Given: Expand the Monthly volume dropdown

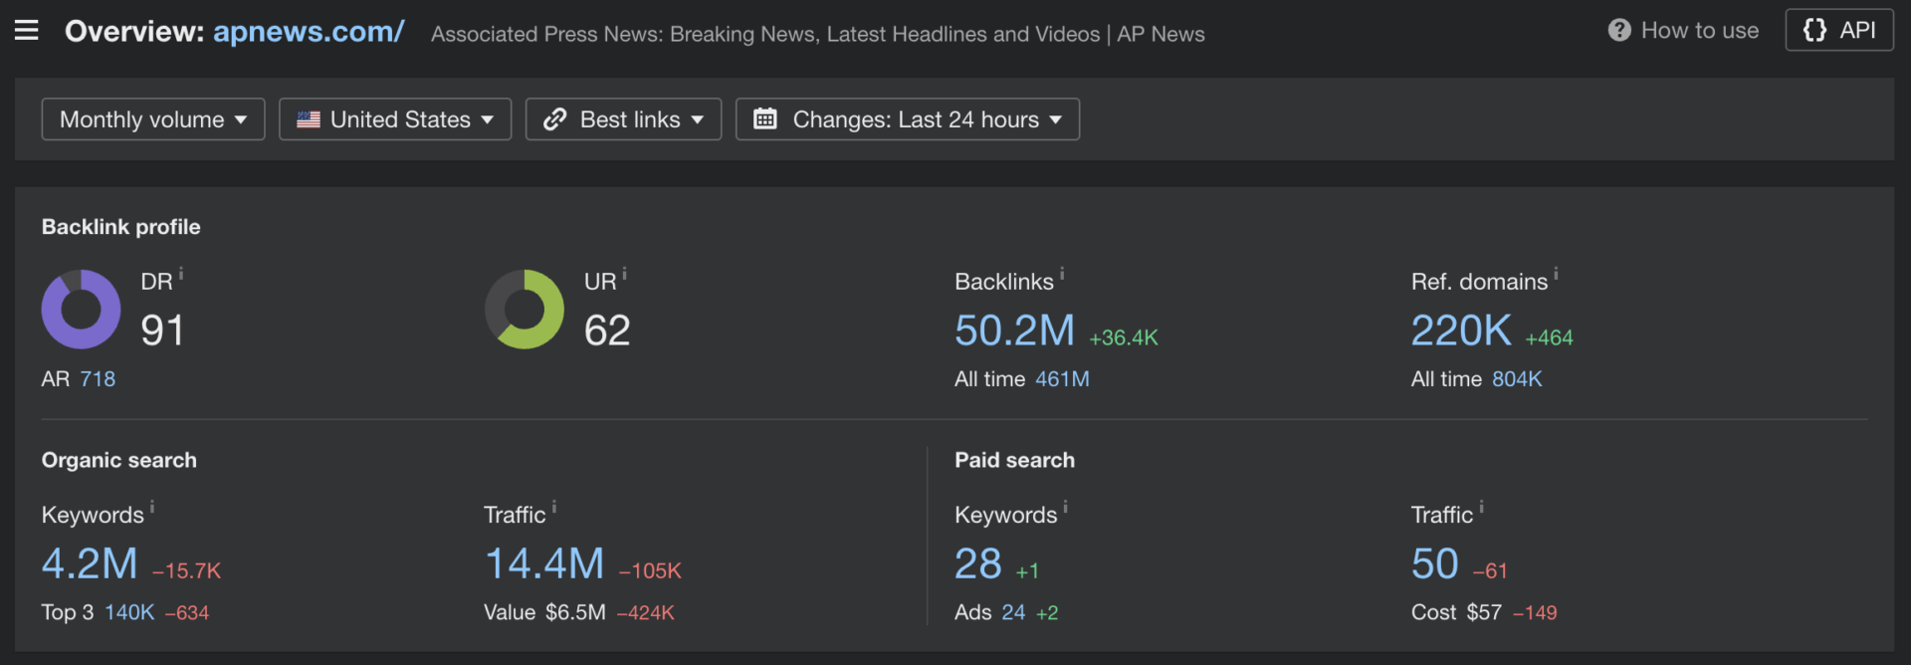Looking at the screenshot, I should pyautogui.click(x=153, y=119).
